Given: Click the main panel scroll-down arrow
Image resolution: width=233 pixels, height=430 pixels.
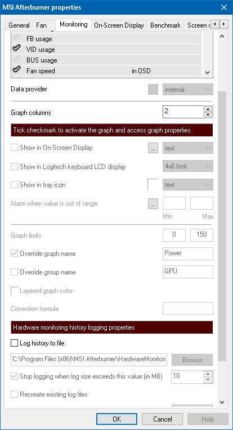Looking at the screenshot, I should point(222,402).
